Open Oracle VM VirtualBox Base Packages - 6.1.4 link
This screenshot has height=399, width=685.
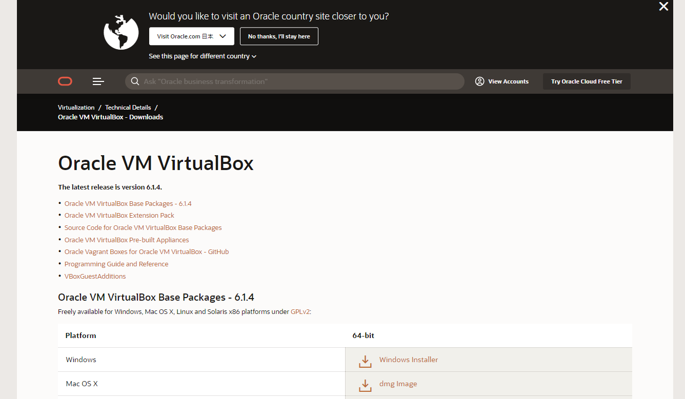pyautogui.click(x=128, y=203)
